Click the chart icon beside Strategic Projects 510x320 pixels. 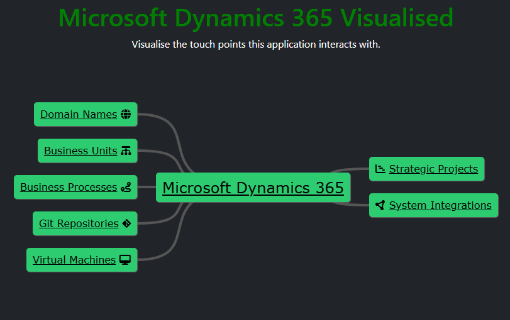(380, 169)
